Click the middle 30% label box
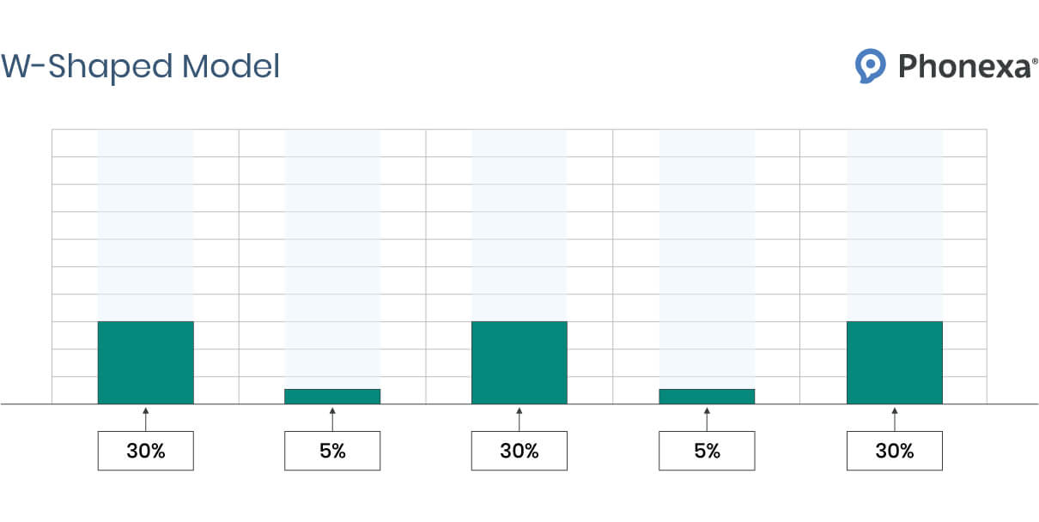 tap(519, 451)
